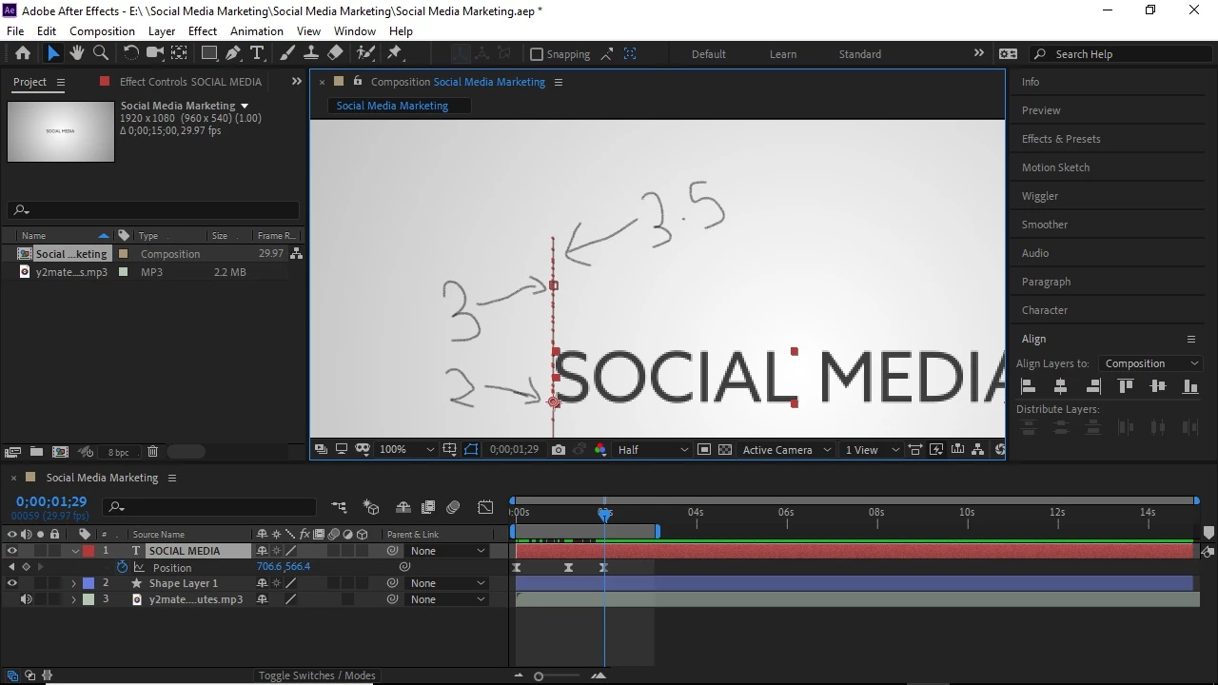Select the Rectangle shape tool
This screenshot has width=1218, height=685.
[209, 53]
